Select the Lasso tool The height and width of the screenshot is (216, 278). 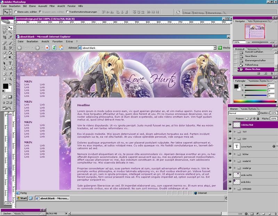point(5,32)
